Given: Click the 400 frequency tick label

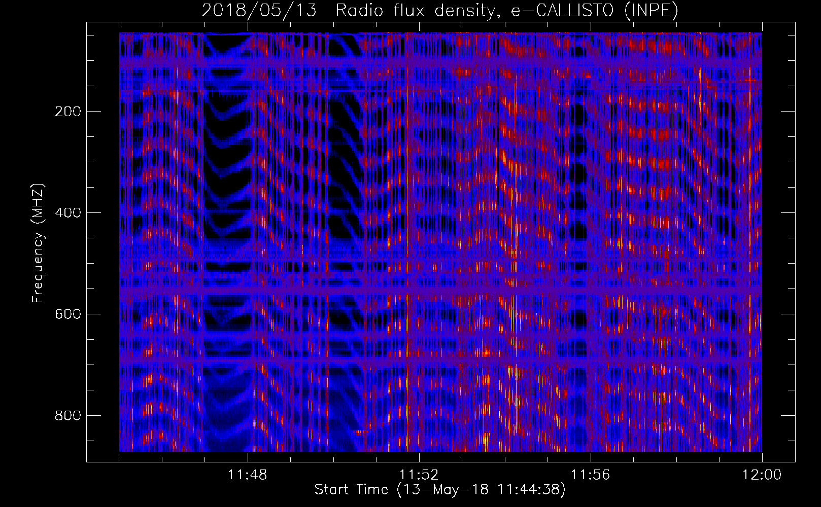Looking at the screenshot, I should [x=68, y=213].
